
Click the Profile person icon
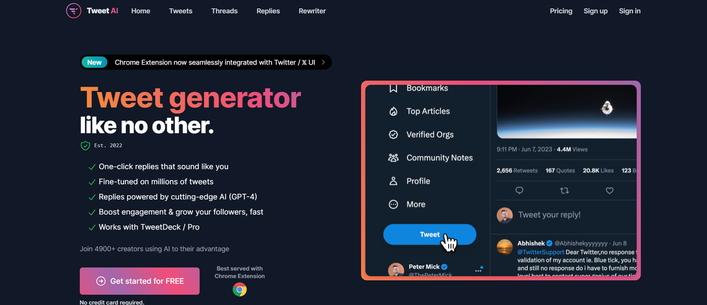(x=393, y=181)
